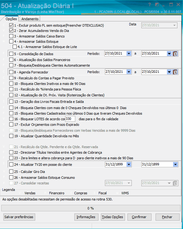Click the help question mark icon in title bar
Image resolution: width=183 pixels, height=229 pixels.
click(x=150, y=5)
